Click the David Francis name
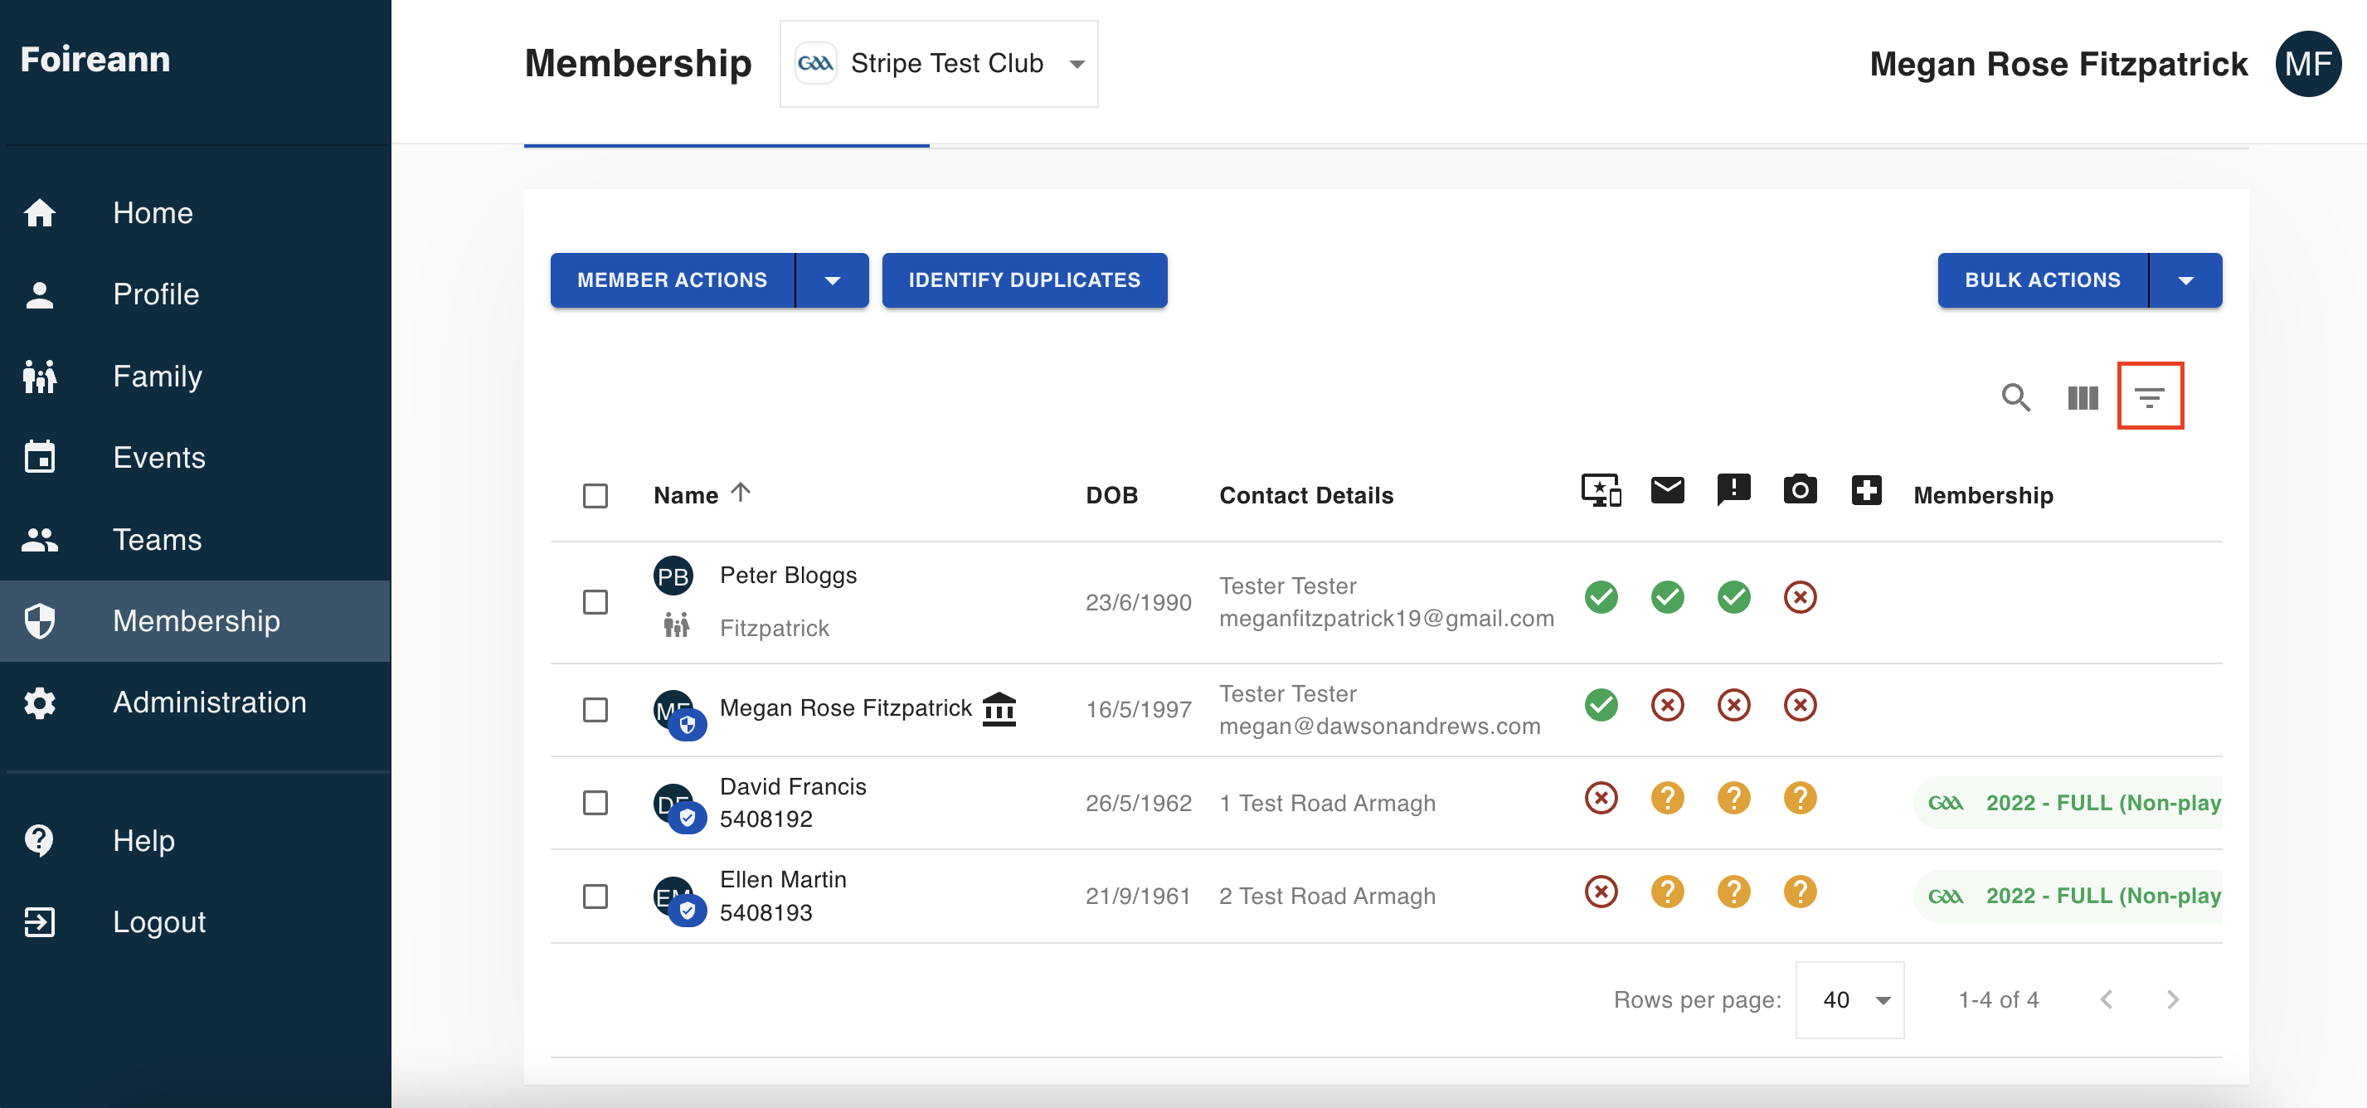This screenshot has height=1108, width=2367. click(793, 786)
